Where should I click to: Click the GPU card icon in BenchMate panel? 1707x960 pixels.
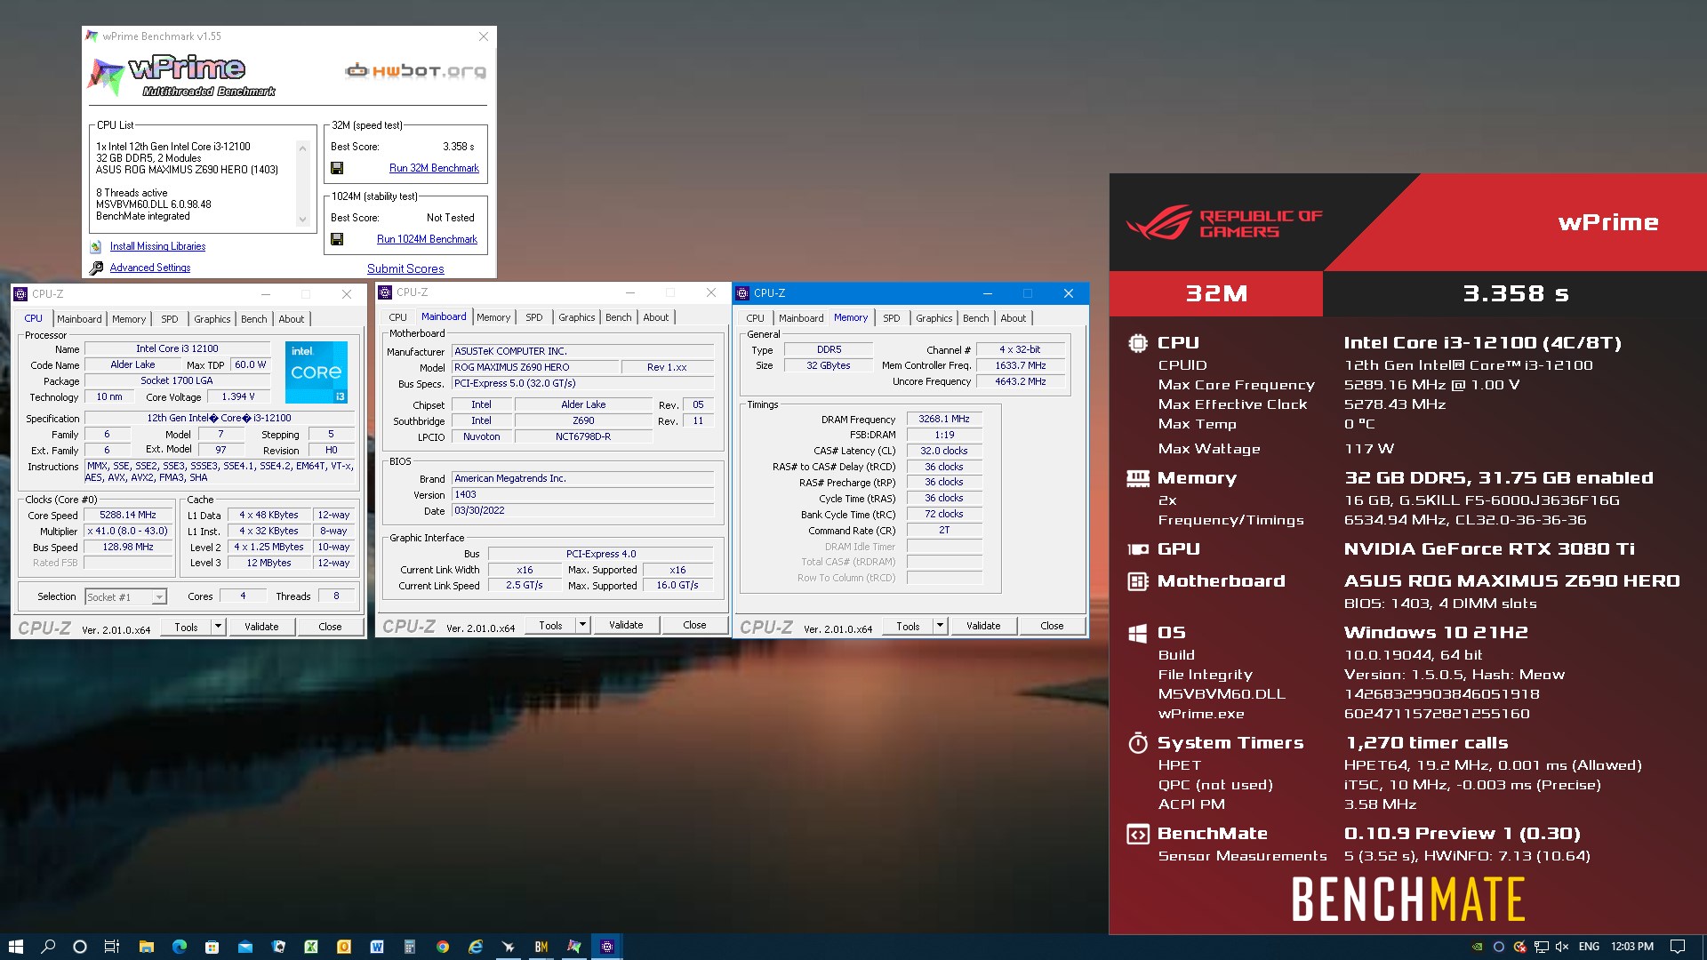coord(1137,549)
